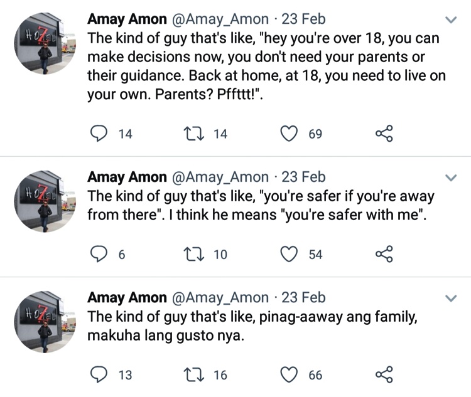Share the tweet with 16 retweets

(384, 375)
